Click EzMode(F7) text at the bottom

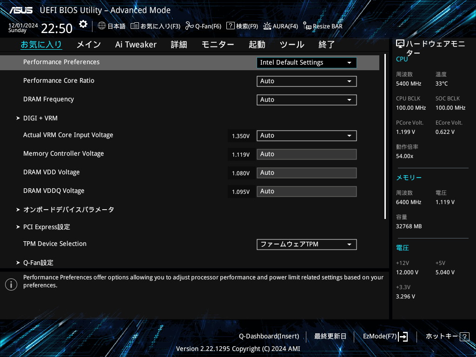pos(380,337)
